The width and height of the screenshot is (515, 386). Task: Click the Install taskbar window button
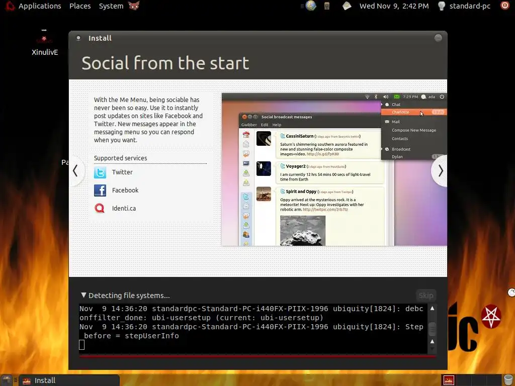(x=69, y=380)
